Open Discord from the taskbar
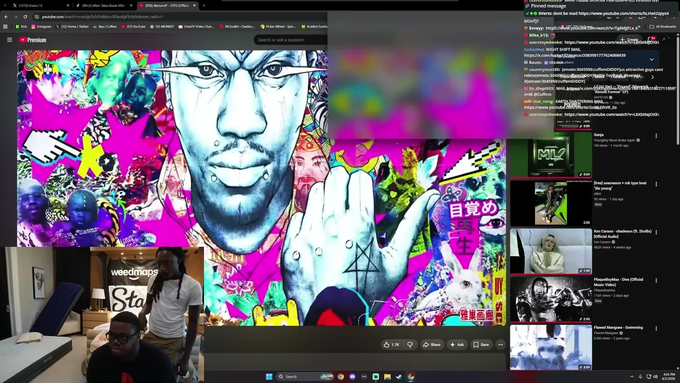This screenshot has height=383, width=680. [x=352, y=377]
